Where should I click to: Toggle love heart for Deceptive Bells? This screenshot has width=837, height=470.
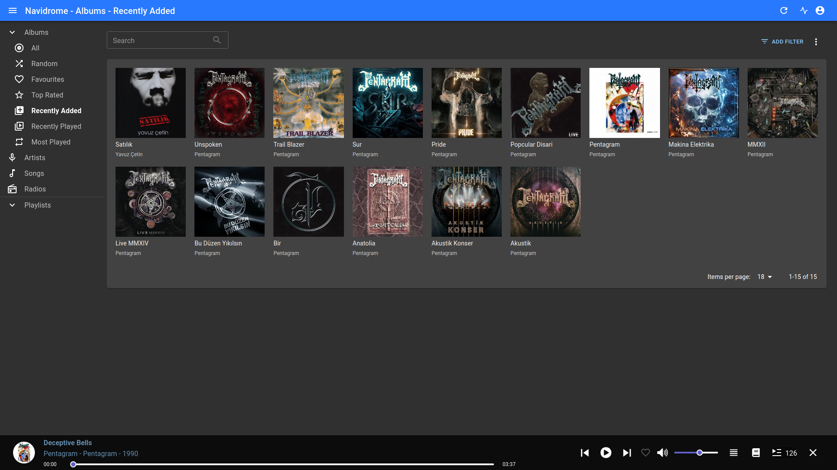click(646, 453)
